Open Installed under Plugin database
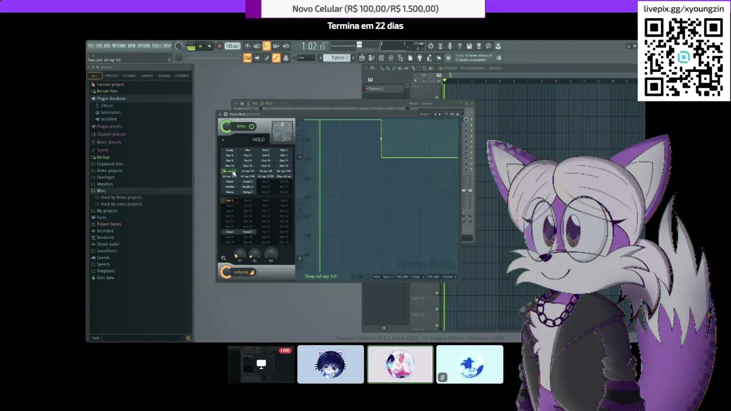The height and width of the screenshot is (411, 731). (109, 119)
